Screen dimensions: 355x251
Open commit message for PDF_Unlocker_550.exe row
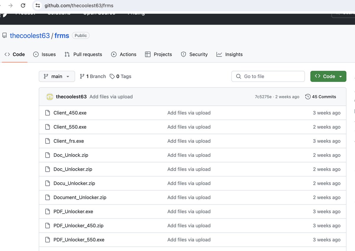pos(189,240)
